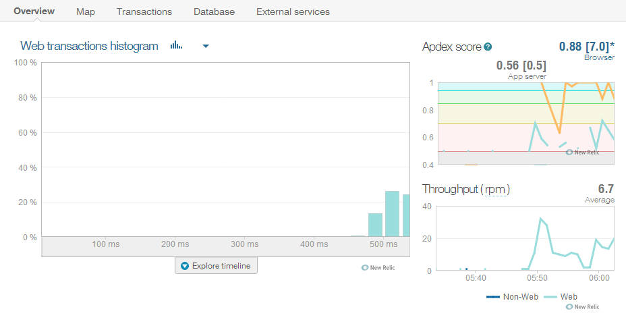This screenshot has width=626, height=330.
Task: Click the histogram chart type icon
Action: [x=176, y=45]
